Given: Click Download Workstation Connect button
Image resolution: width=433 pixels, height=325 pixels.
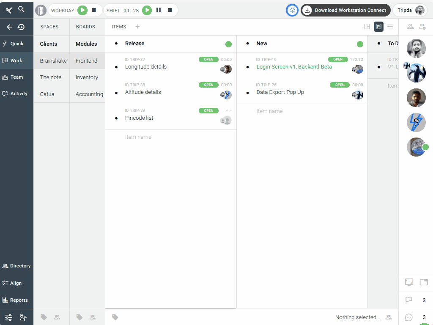Looking at the screenshot, I should [345, 10].
